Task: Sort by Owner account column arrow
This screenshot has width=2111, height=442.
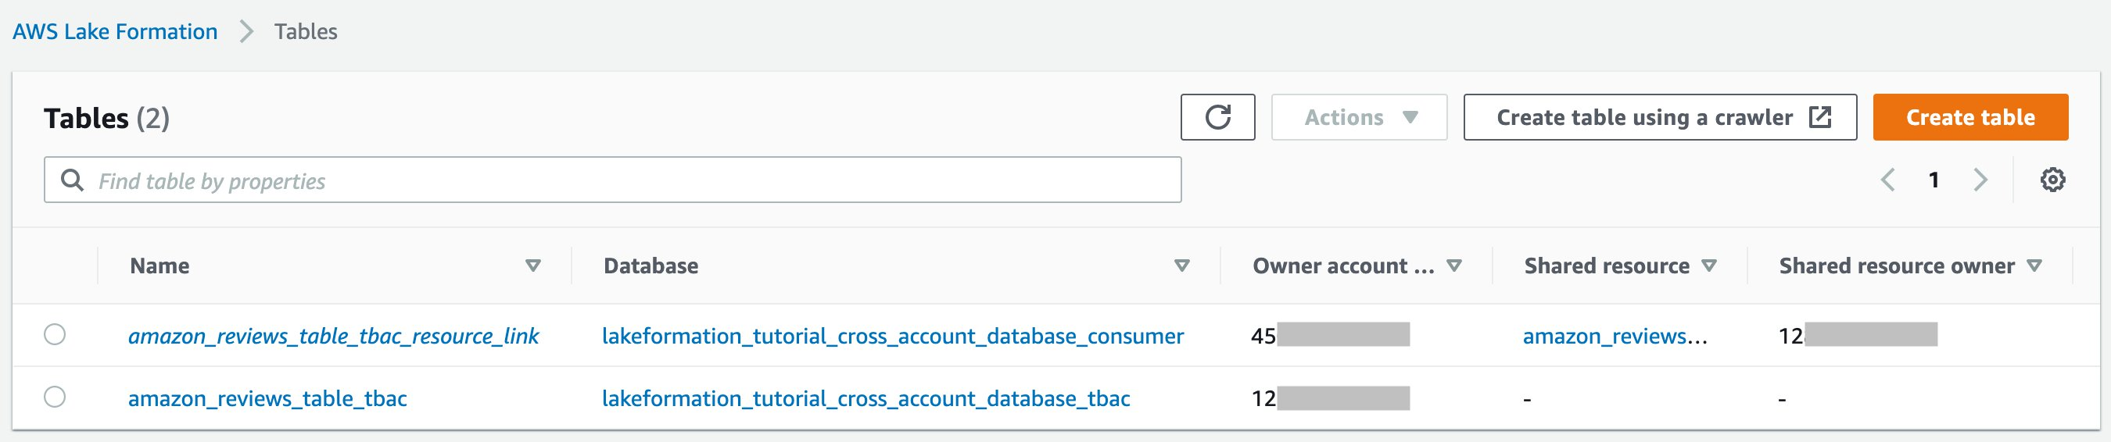Action: 1453,266
